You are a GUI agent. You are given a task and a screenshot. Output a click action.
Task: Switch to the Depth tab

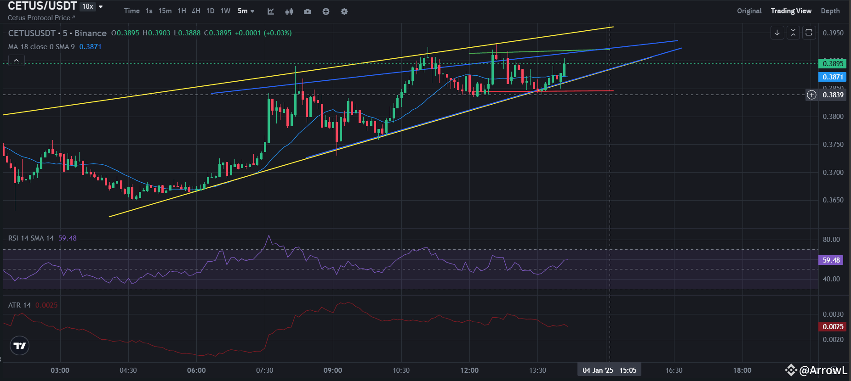click(830, 11)
